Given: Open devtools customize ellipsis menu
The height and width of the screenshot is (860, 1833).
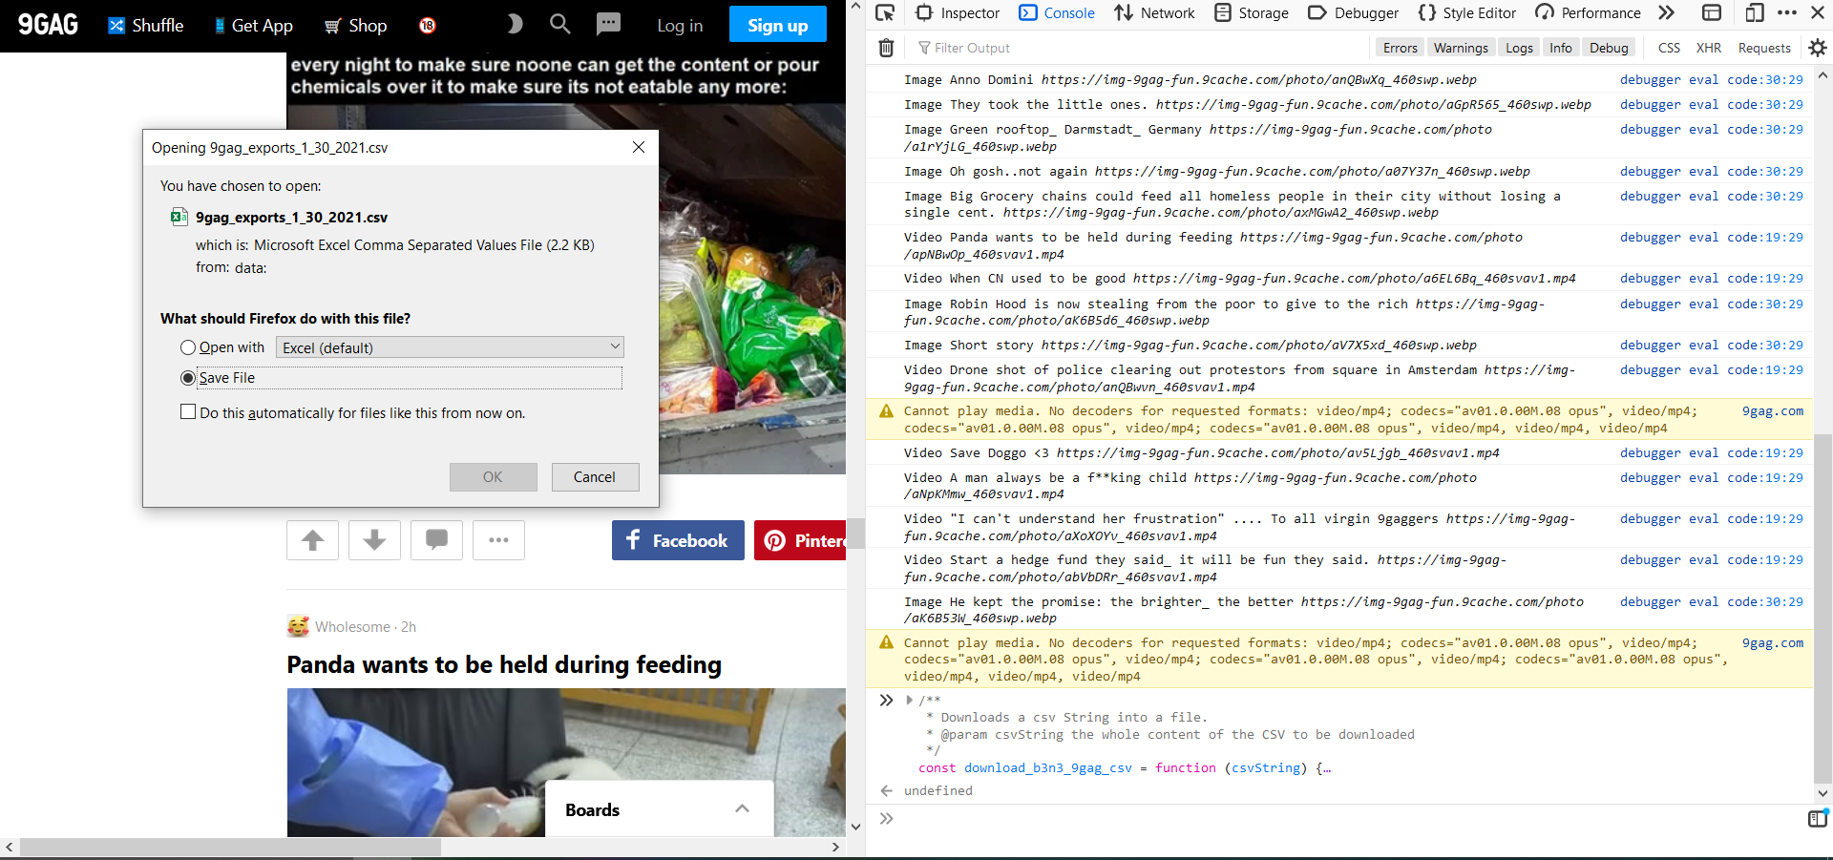Looking at the screenshot, I should point(1787,13).
